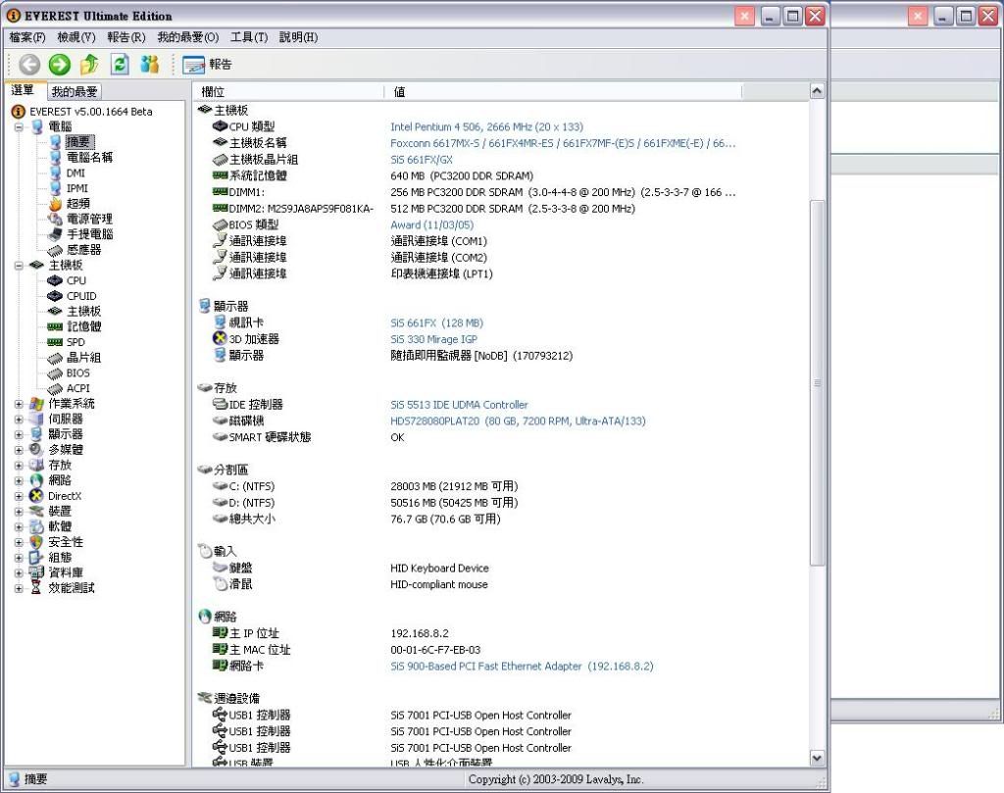The image size is (1004, 793).
Task: Select 摘要 in the tree
Action: [x=79, y=142]
